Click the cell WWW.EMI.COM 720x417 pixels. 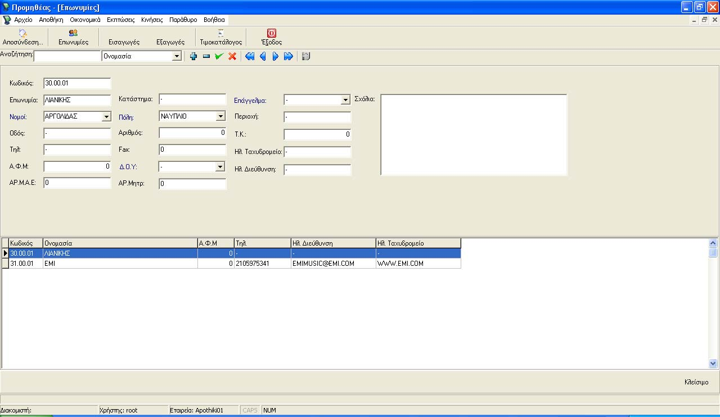(418, 264)
